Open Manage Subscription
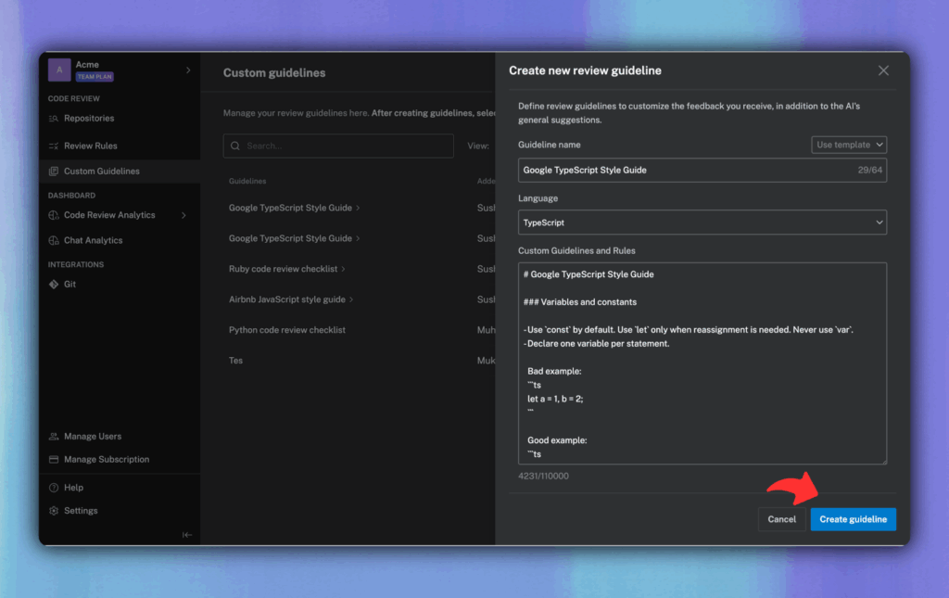Viewport: 949px width, 598px height. [107, 460]
